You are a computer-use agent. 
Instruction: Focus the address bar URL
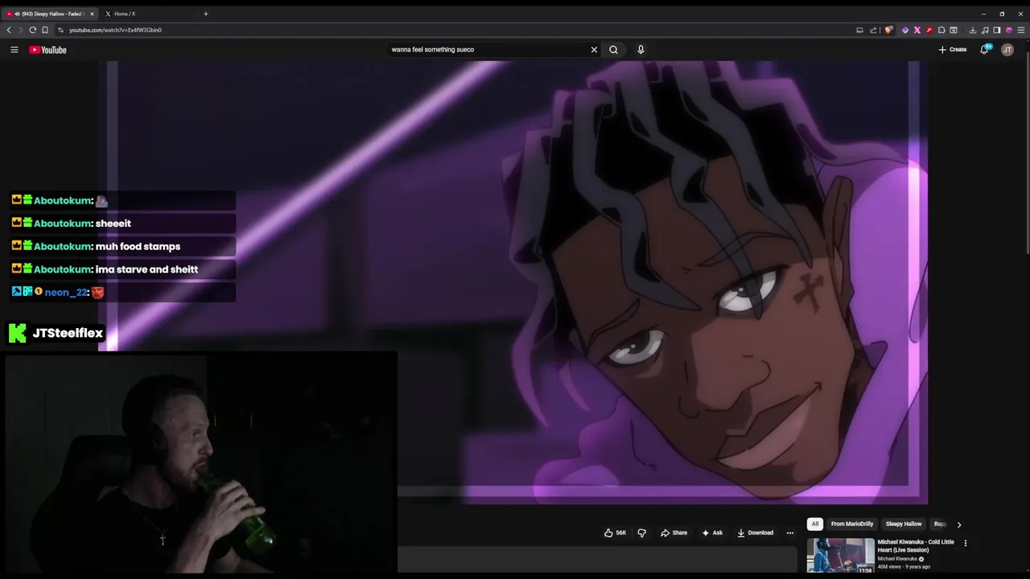115,30
